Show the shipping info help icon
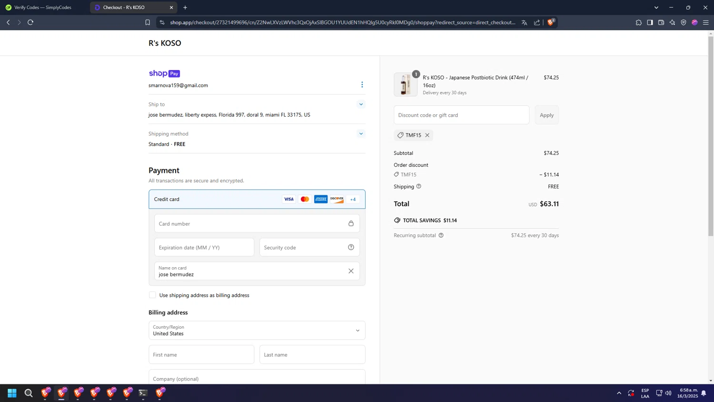Viewport: 714px width, 402px height. [419, 186]
